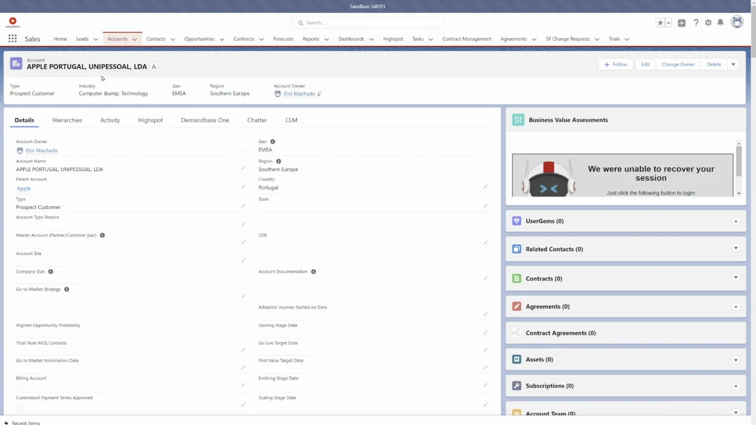Image resolution: width=756 pixels, height=425 pixels.
Task: Open the Contracts related list dropdown arrow
Action: [x=735, y=277]
